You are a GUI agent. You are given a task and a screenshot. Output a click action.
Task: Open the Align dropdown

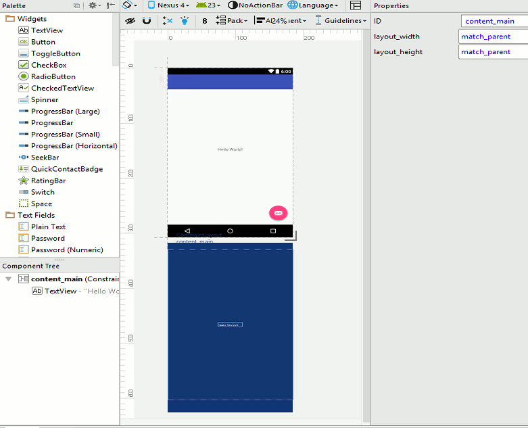coord(281,20)
